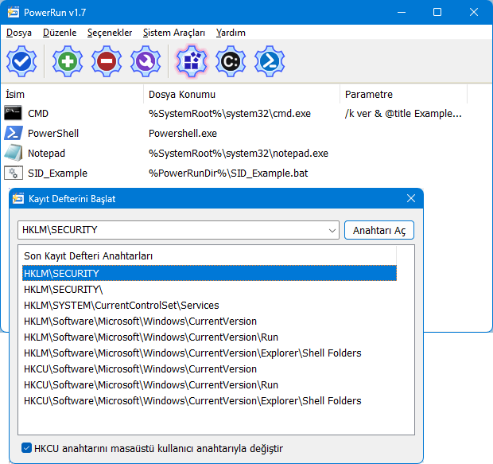Click the PowerShell row icon in list
This screenshot has width=493, height=464.
[x=14, y=133]
